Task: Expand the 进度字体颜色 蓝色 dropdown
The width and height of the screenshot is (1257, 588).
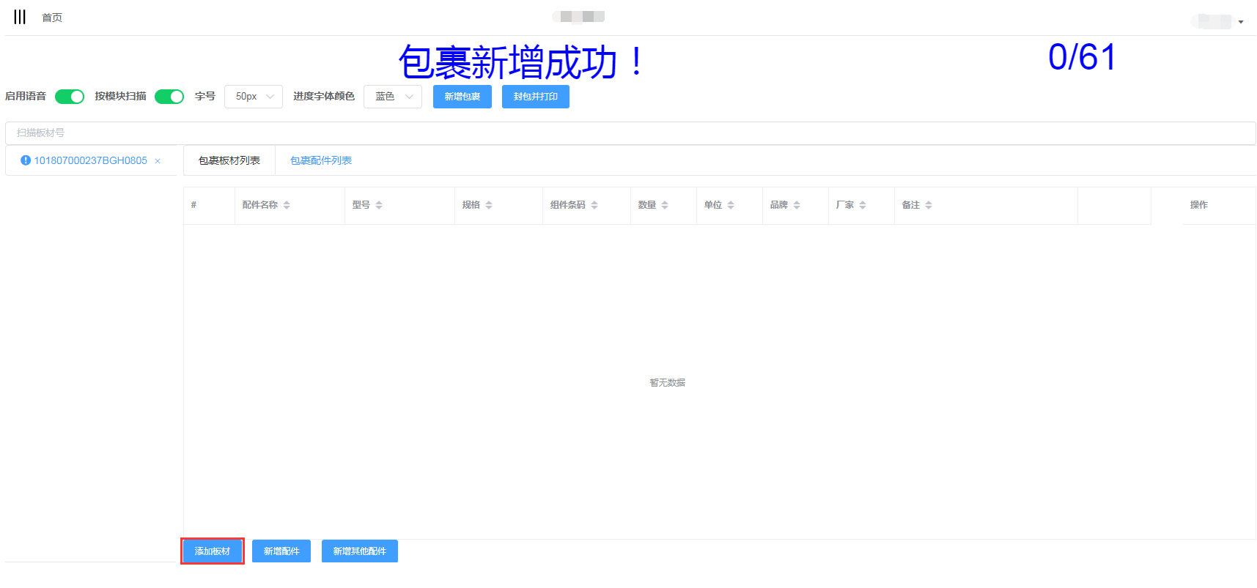Action: tap(393, 97)
